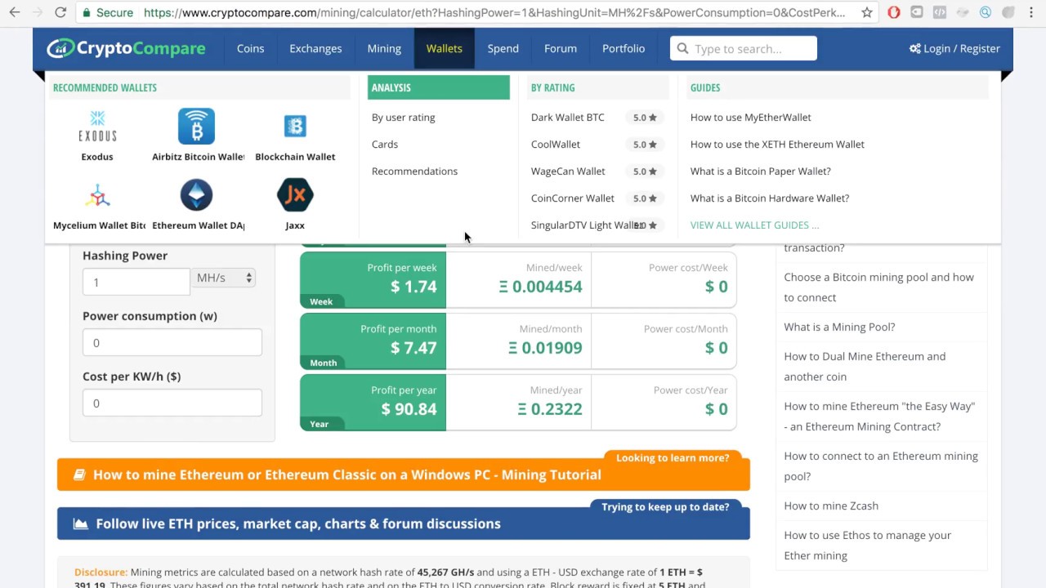Open What is a Bitcoin Hardware Wallet guide
This screenshot has height=588, width=1046.
pyautogui.click(x=770, y=198)
